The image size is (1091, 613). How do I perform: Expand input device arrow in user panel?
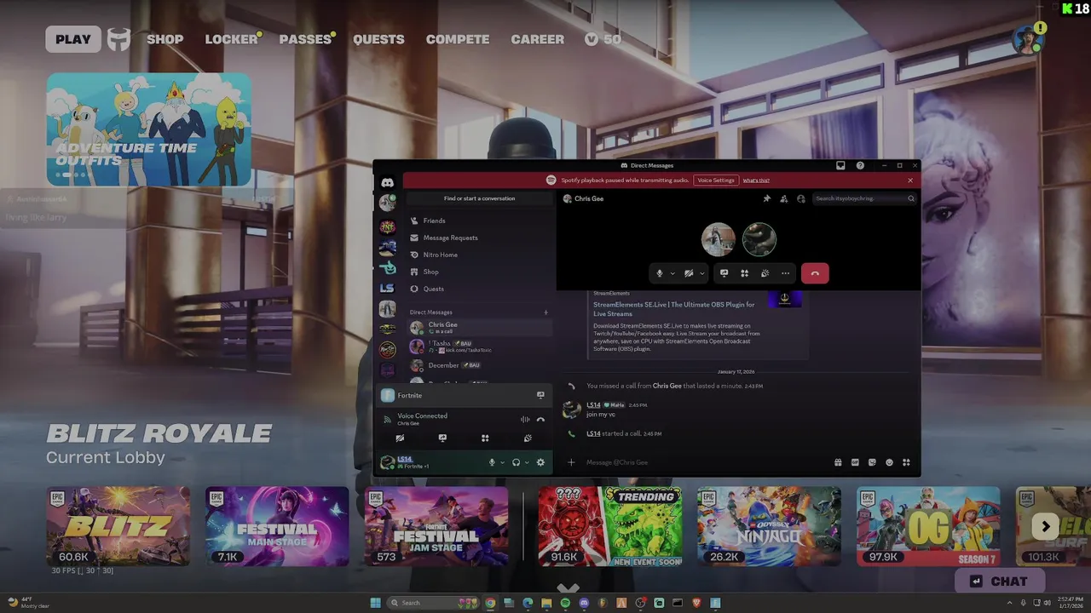pyautogui.click(x=502, y=462)
